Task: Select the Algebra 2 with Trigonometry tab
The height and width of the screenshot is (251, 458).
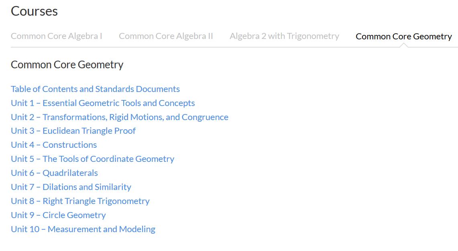Action: coord(284,36)
